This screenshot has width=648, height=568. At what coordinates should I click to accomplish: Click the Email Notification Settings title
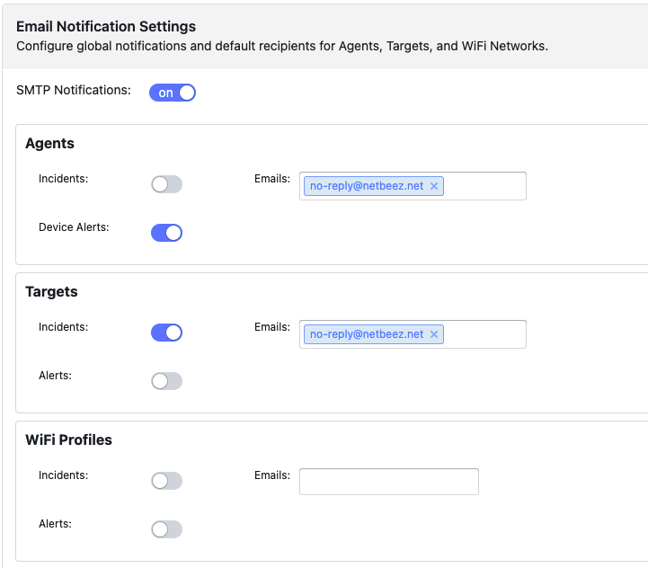point(106,27)
